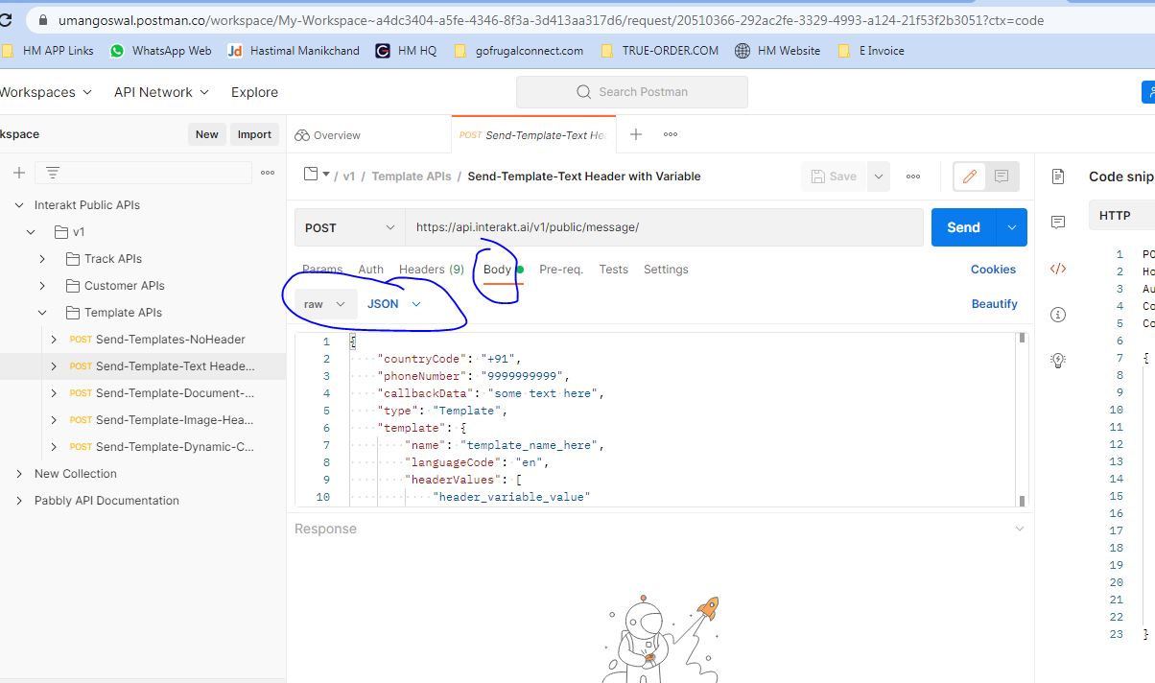The width and height of the screenshot is (1155, 683).
Task: Open the gofrugalconnect.com bookmark folder
Action: click(518, 51)
